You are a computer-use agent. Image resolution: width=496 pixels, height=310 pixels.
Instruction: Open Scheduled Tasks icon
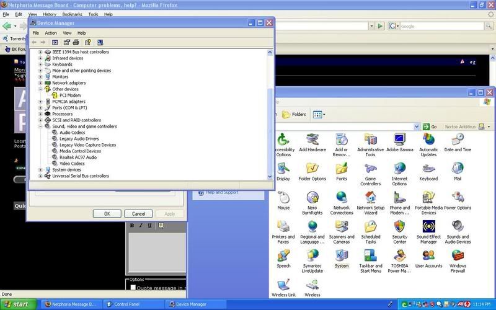click(x=370, y=232)
